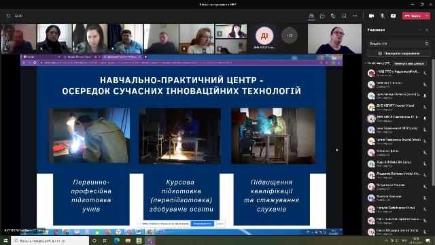This screenshot has height=245, width=435.
Task: Collapse the in-meeting participants group chevron
Action: pos(366,63)
